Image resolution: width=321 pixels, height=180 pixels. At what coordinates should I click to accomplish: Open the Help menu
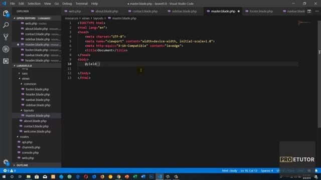[94, 3]
